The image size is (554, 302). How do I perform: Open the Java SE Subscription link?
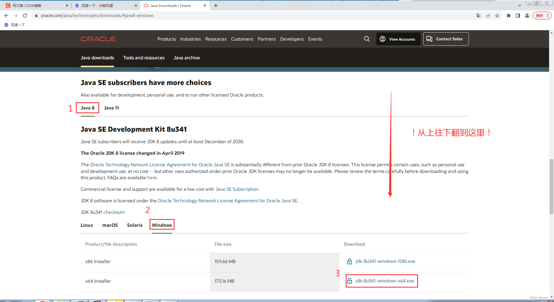[x=237, y=189]
